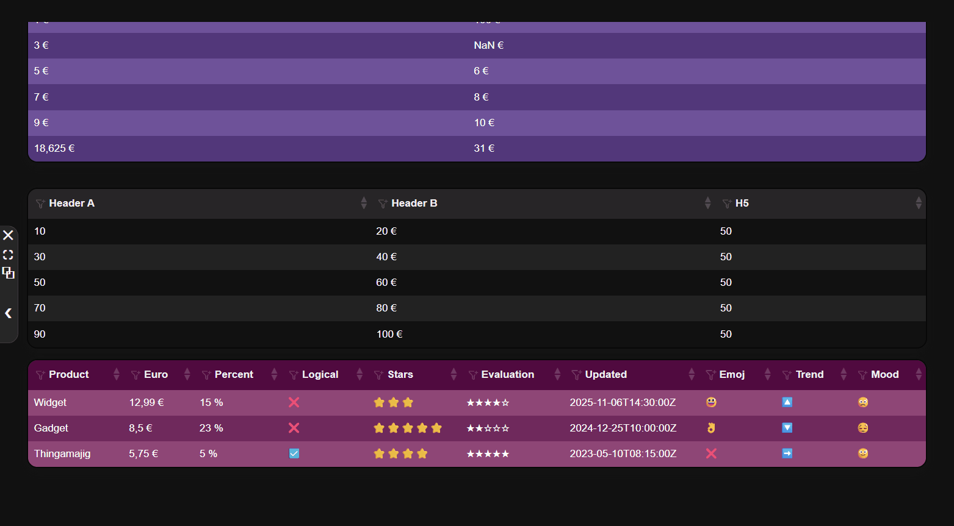The image size is (954, 526).
Task: Toggle the red X Logical value for Gadget
Action: point(294,428)
